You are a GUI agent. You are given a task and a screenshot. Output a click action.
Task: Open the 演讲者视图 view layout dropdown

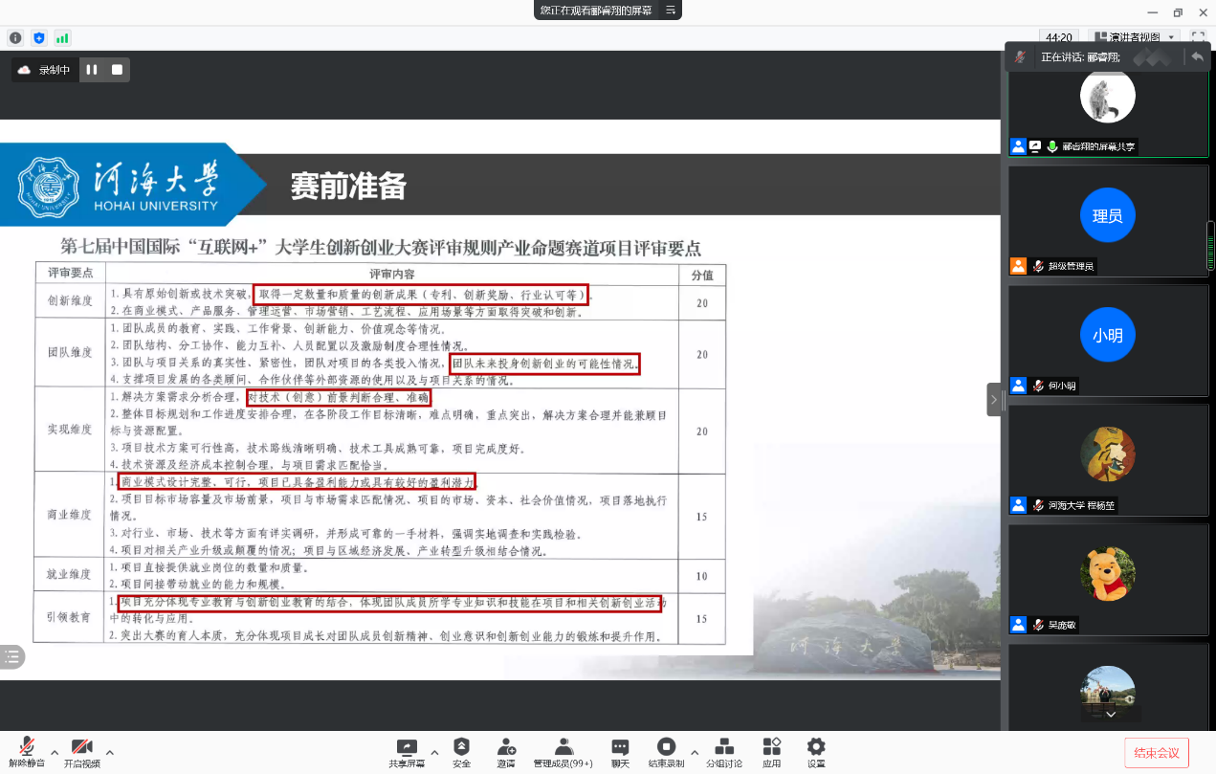(1136, 37)
